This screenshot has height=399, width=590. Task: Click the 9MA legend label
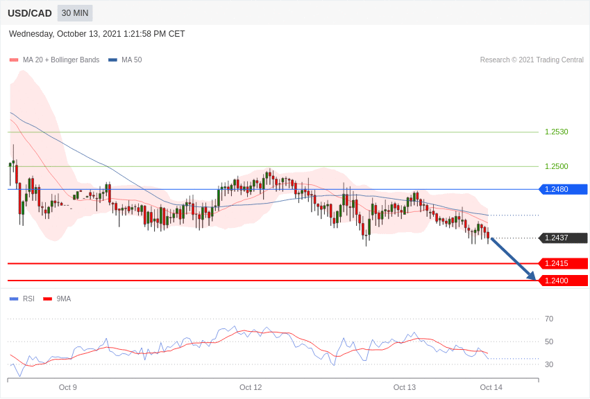[x=64, y=299]
